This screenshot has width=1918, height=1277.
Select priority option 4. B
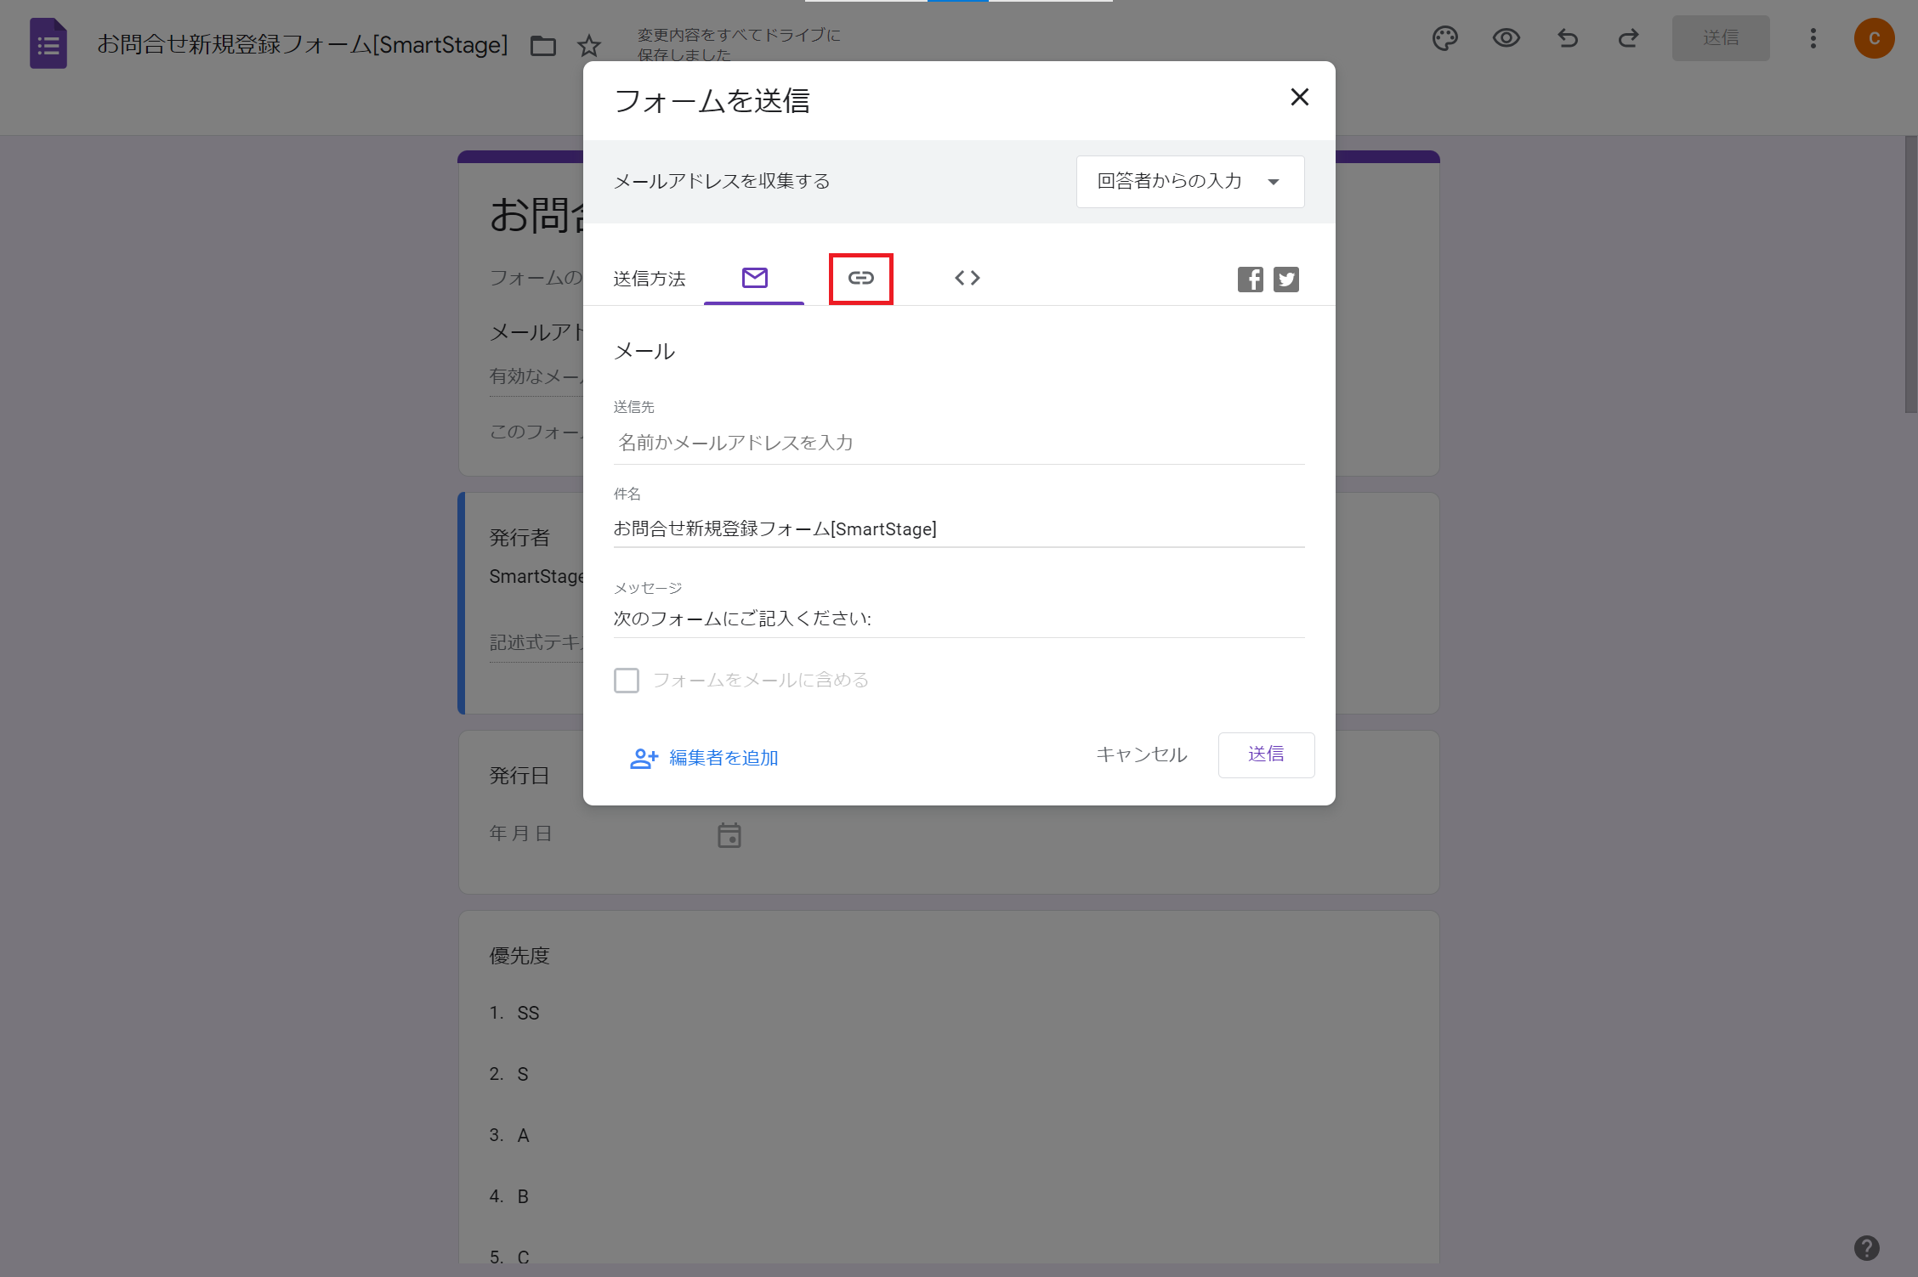click(x=509, y=1196)
